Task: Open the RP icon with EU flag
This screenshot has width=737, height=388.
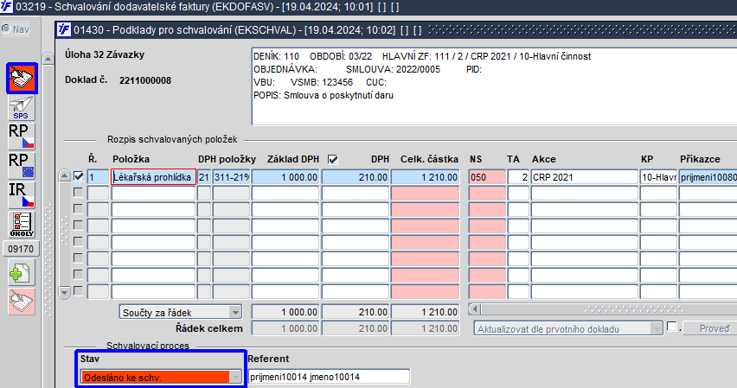Action: pyautogui.click(x=22, y=166)
